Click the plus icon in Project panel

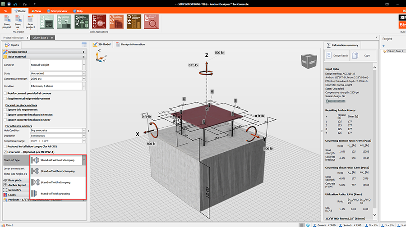(x=383, y=46)
